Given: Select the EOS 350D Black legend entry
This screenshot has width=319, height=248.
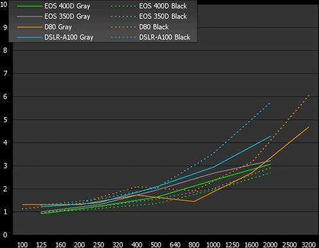Looking at the screenshot, I should pos(149,16).
